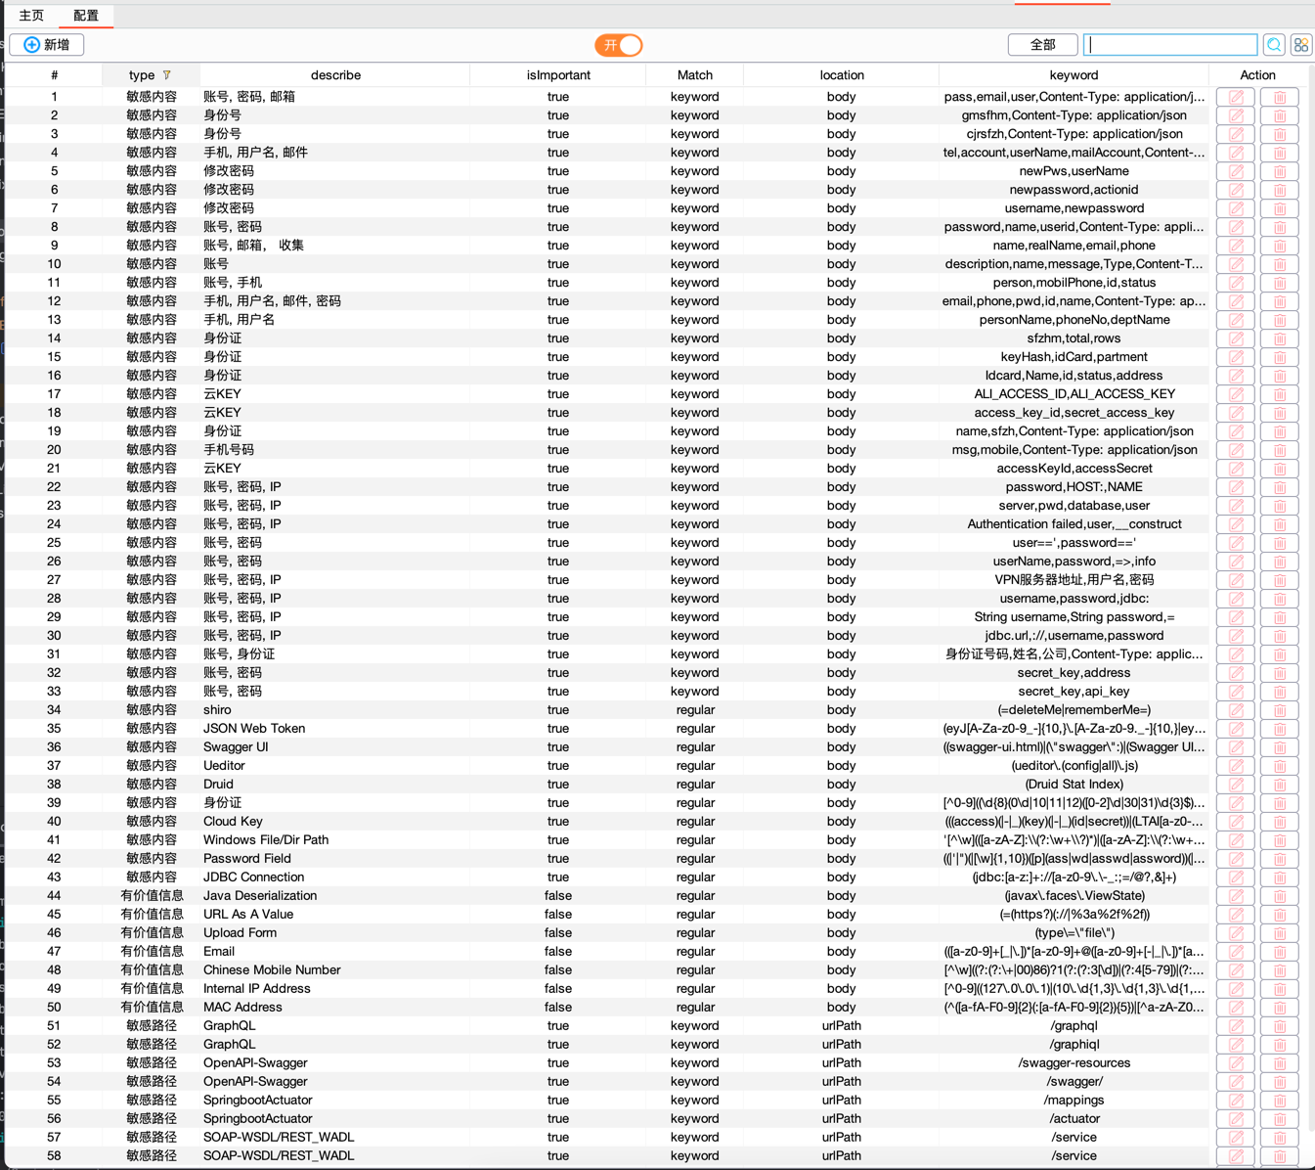This screenshot has width=1315, height=1170.
Task: Open the 配置 tab
Action: [86, 15]
